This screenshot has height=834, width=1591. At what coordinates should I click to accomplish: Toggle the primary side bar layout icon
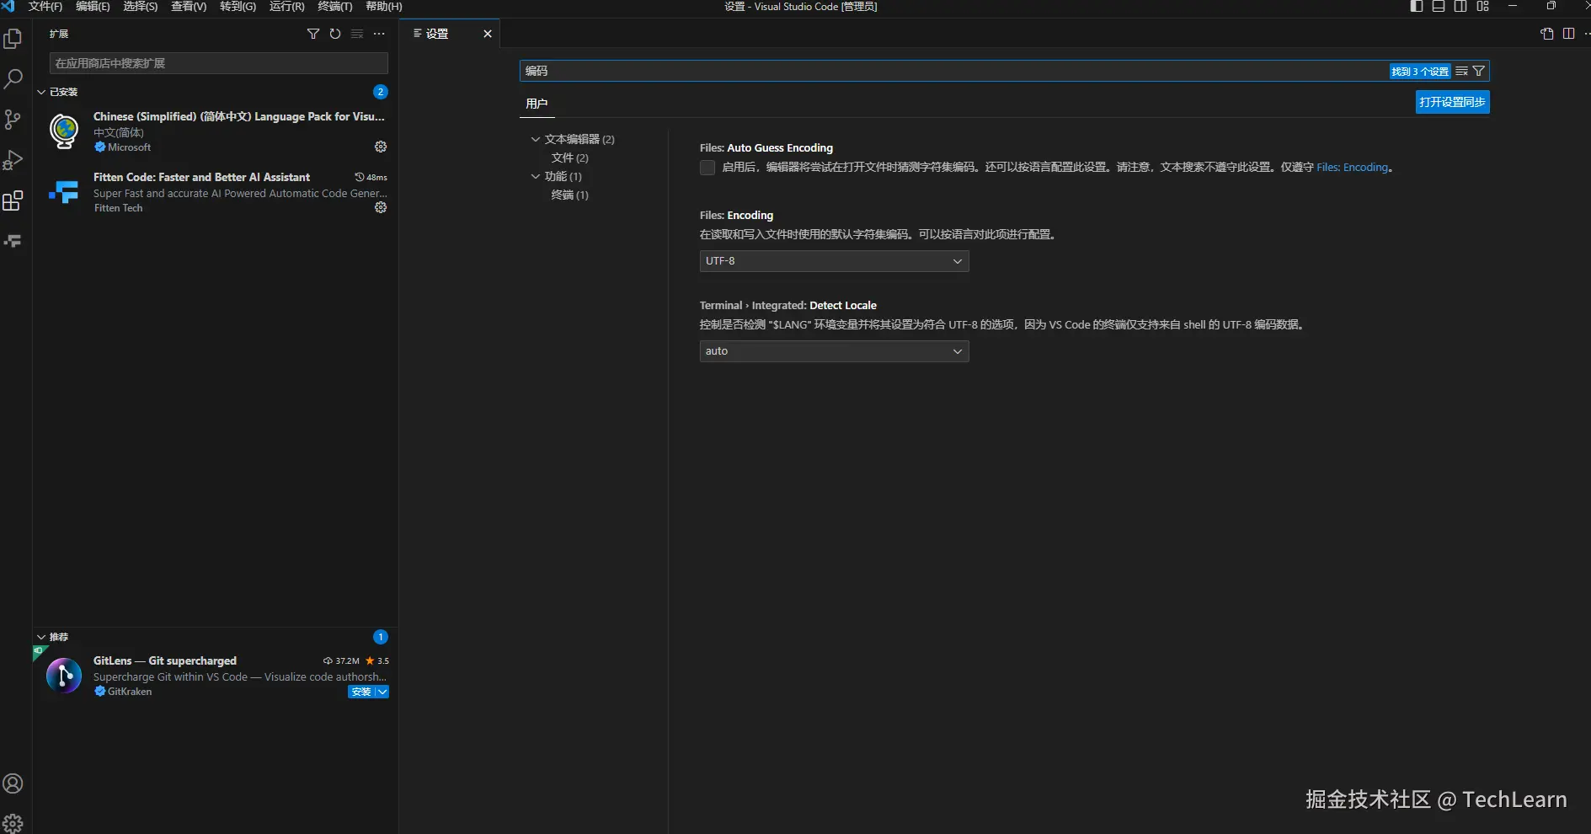(x=1417, y=7)
